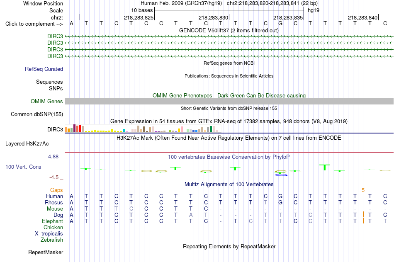Click the orange gap number '5'
The image size is (394, 262).
tap(363, 190)
